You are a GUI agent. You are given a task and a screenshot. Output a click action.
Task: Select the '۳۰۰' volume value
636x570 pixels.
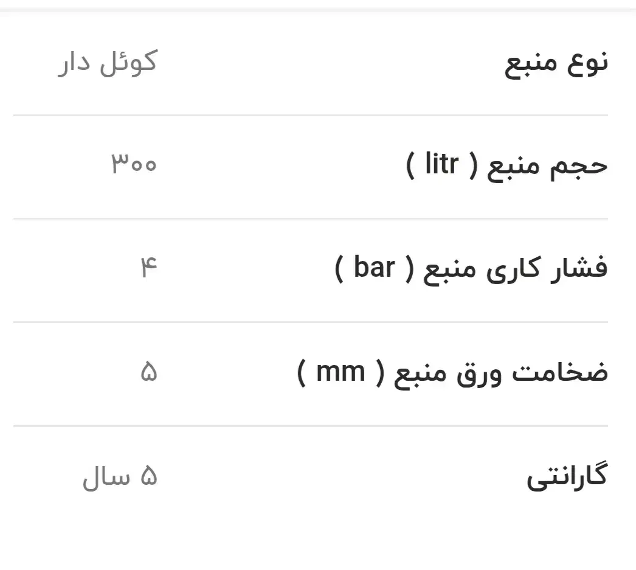(x=134, y=165)
